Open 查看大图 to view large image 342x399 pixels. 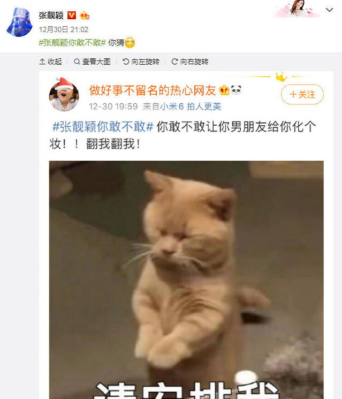click(x=92, y=62)
